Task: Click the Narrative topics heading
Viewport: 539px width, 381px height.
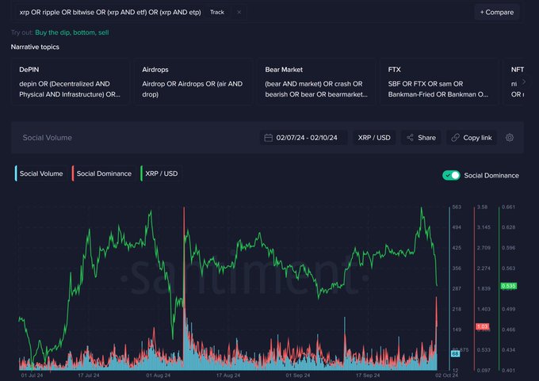Action: pyautogui.click(x=35, y=47)
